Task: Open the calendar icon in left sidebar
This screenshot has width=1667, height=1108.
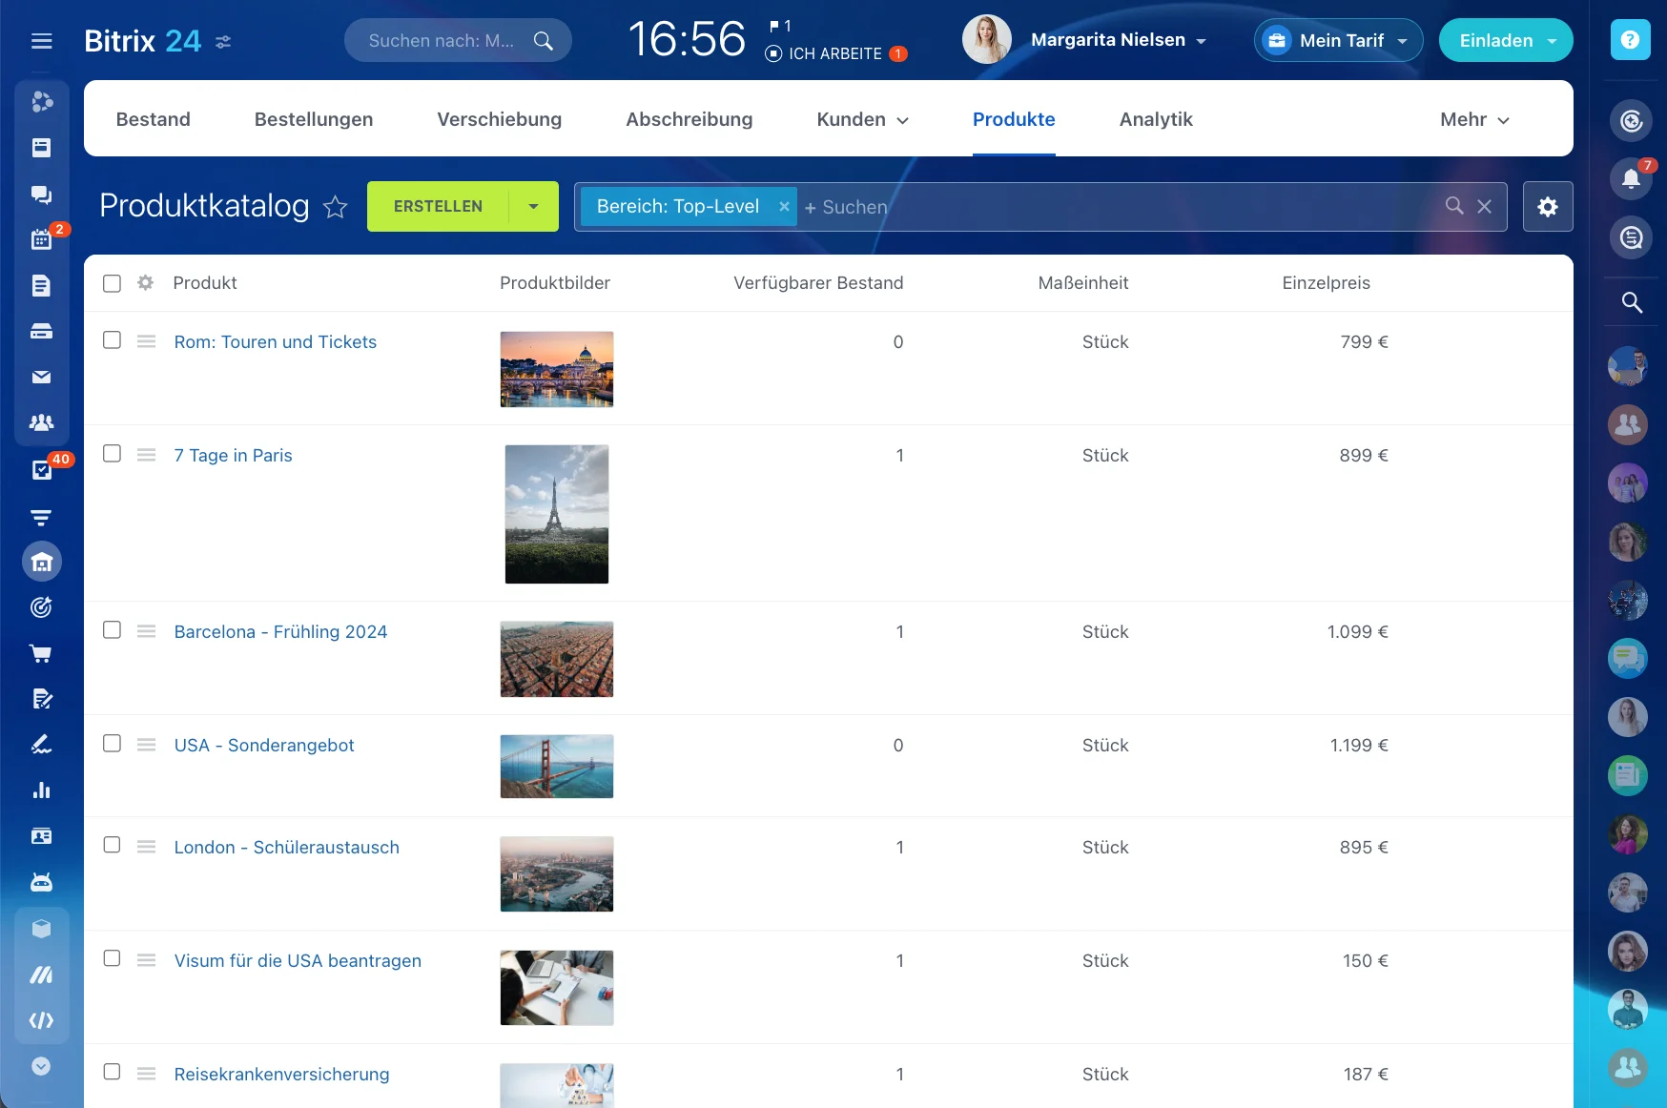Action: (x=41, y=239)
